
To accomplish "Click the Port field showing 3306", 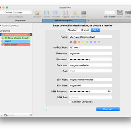I will [x=91, y=71].
